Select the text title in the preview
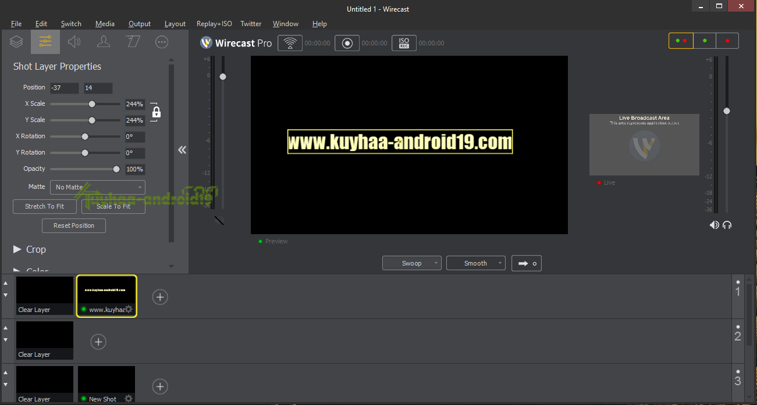The image size is (757, 405). coord(400,142)
